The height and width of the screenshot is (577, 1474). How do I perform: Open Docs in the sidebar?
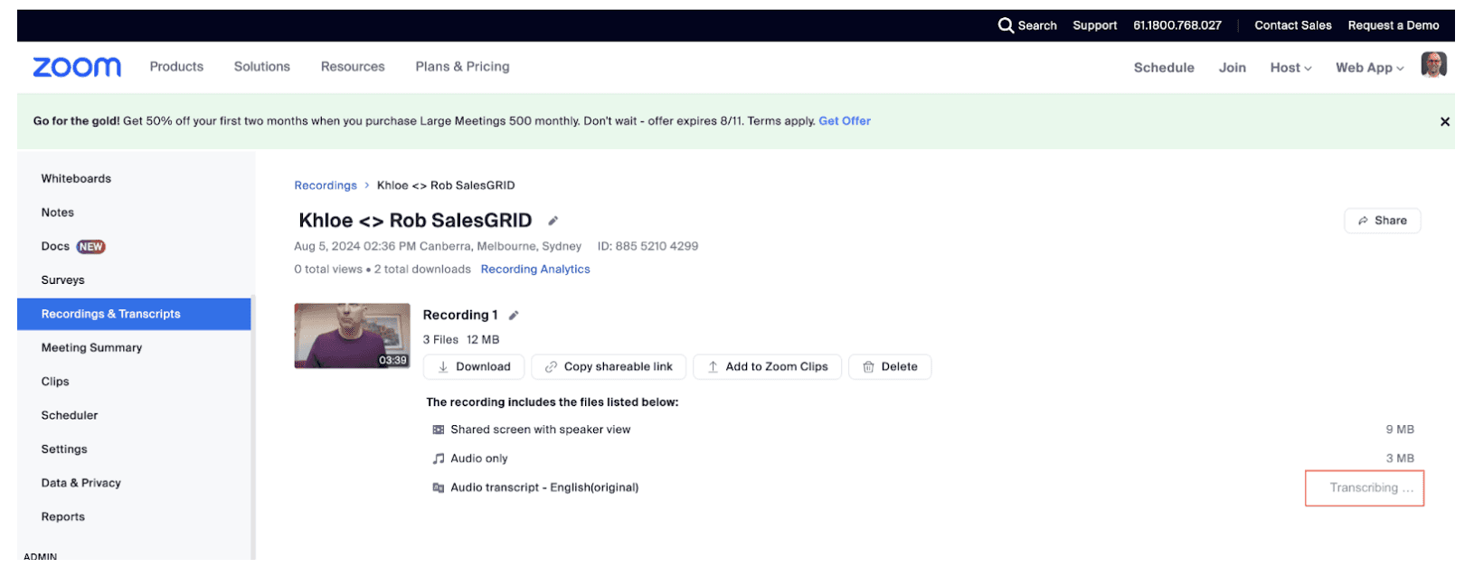click(55, 247)
